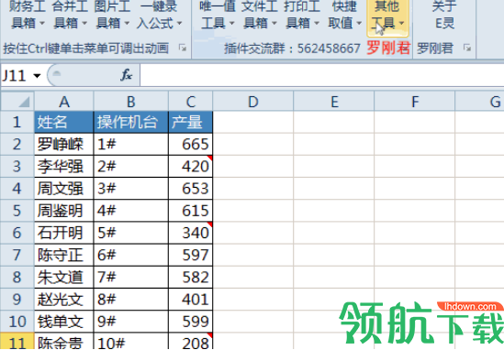Select the cell with value 615
The height and width of the screenshot is (350, 504).
191,211
